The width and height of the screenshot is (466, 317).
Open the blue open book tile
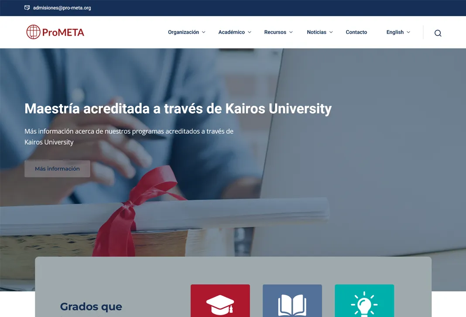pos(292,301)
